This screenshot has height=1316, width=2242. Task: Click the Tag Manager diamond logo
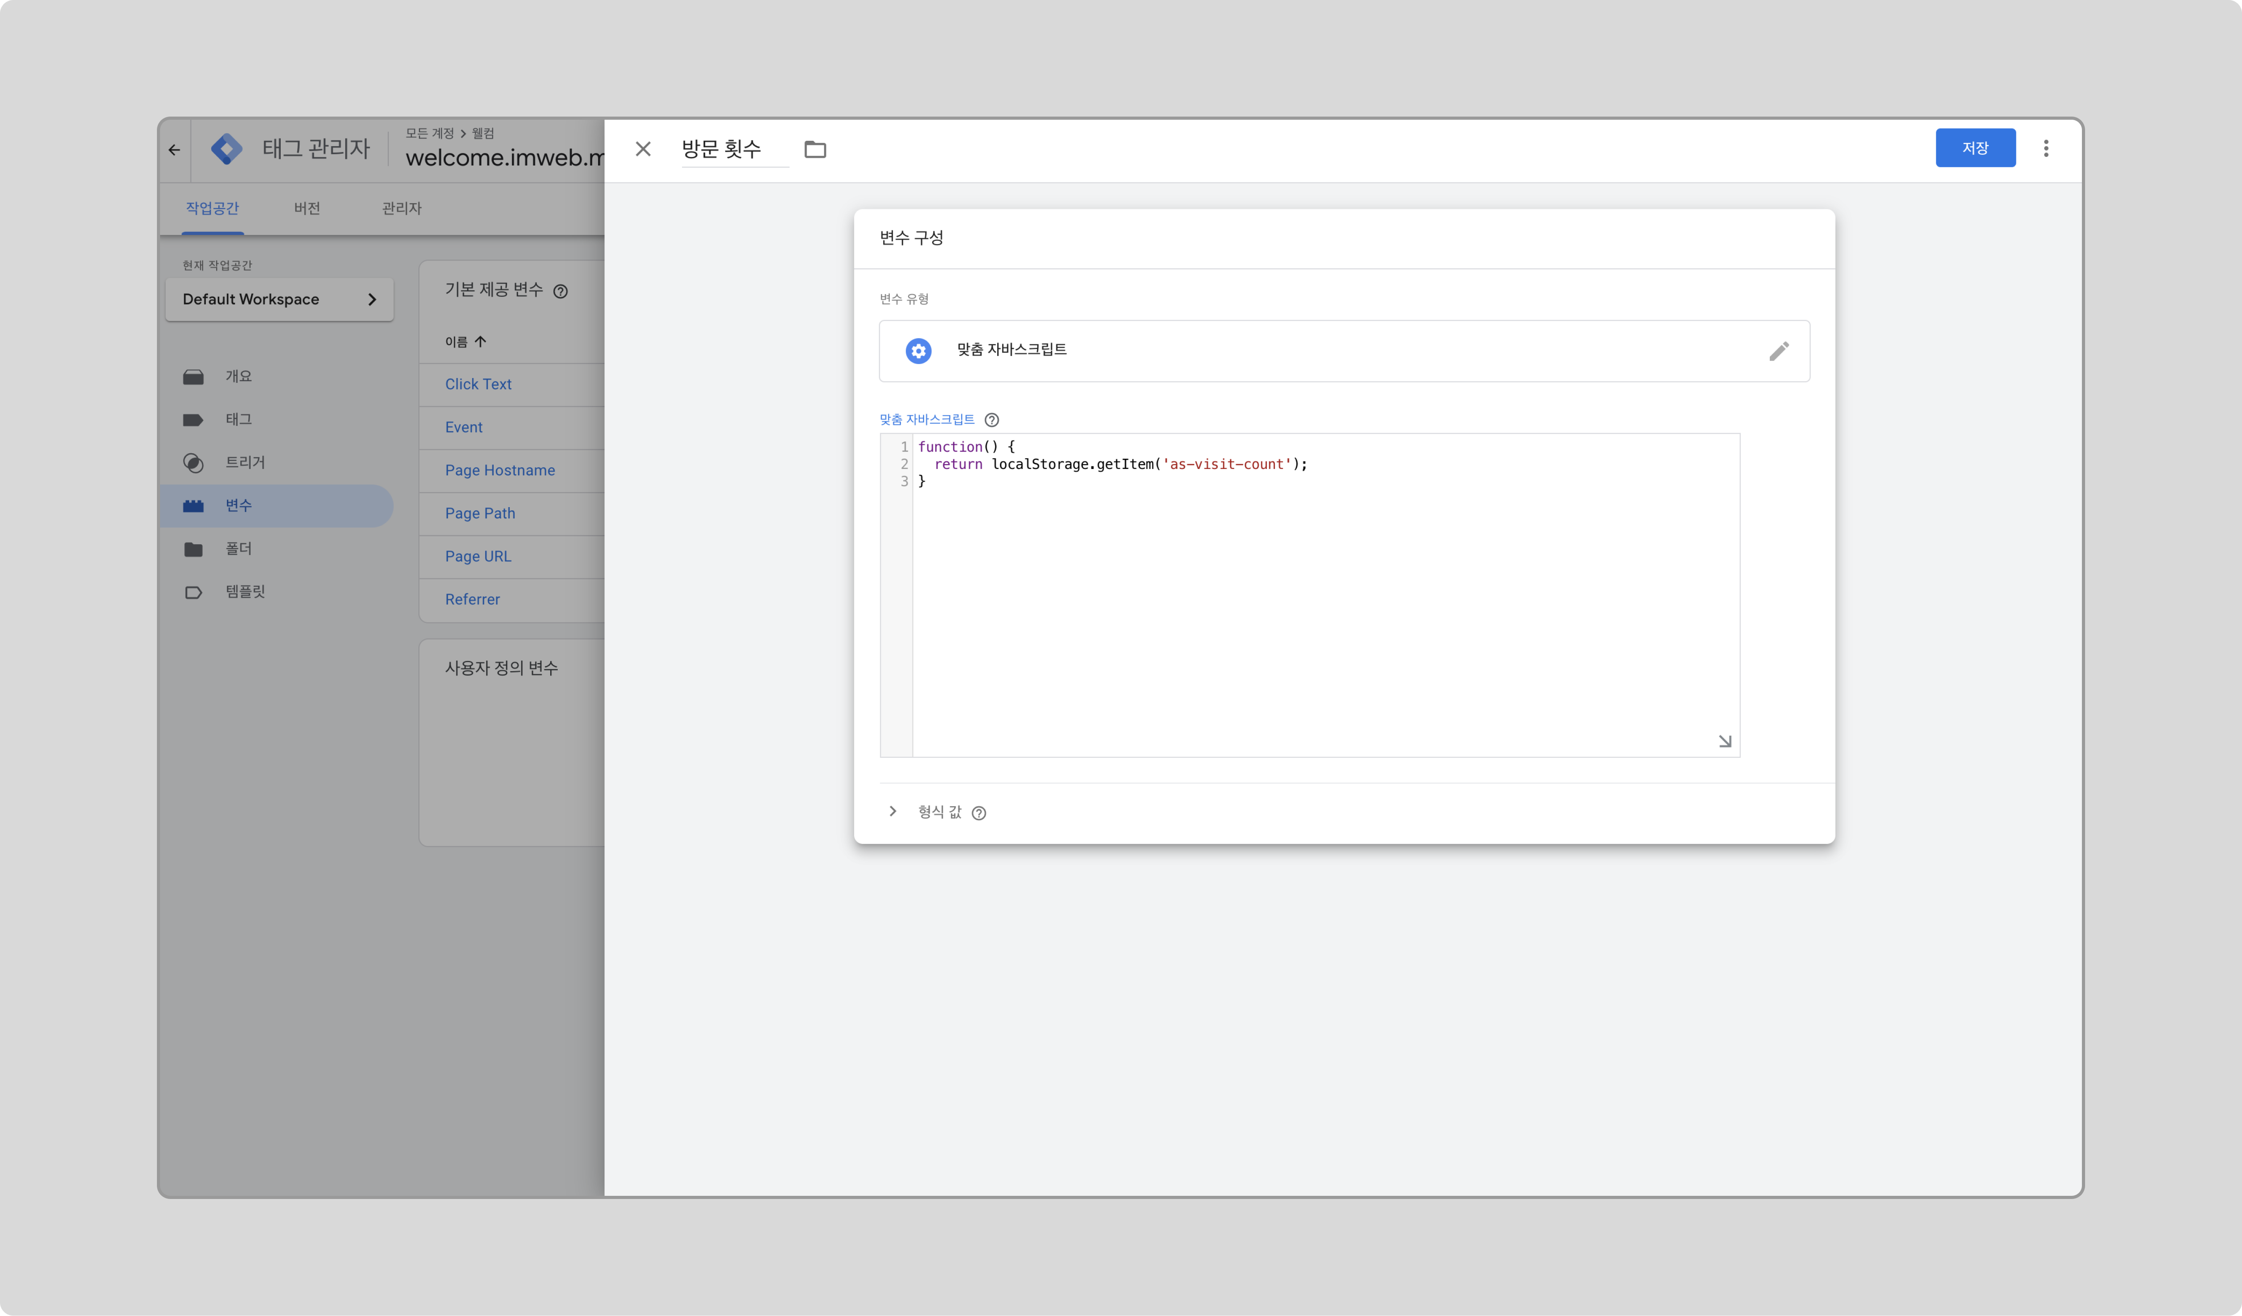[x=227, y=148]
